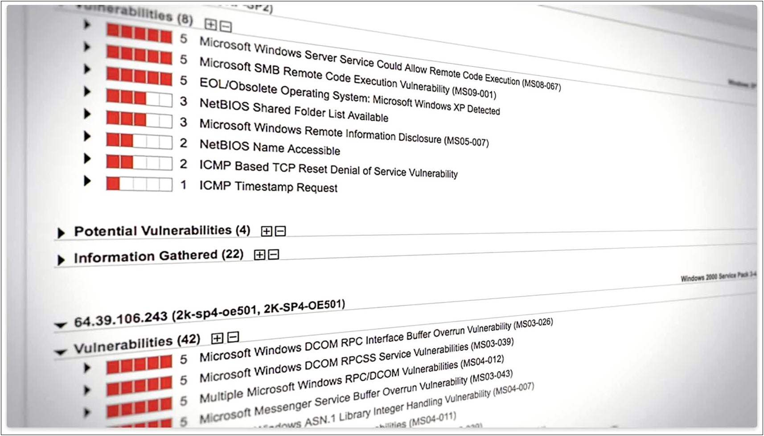764x436 pixels.
Task: Expand the Microsoft SMB Remote Code Execution row
Action: (87, 47)
